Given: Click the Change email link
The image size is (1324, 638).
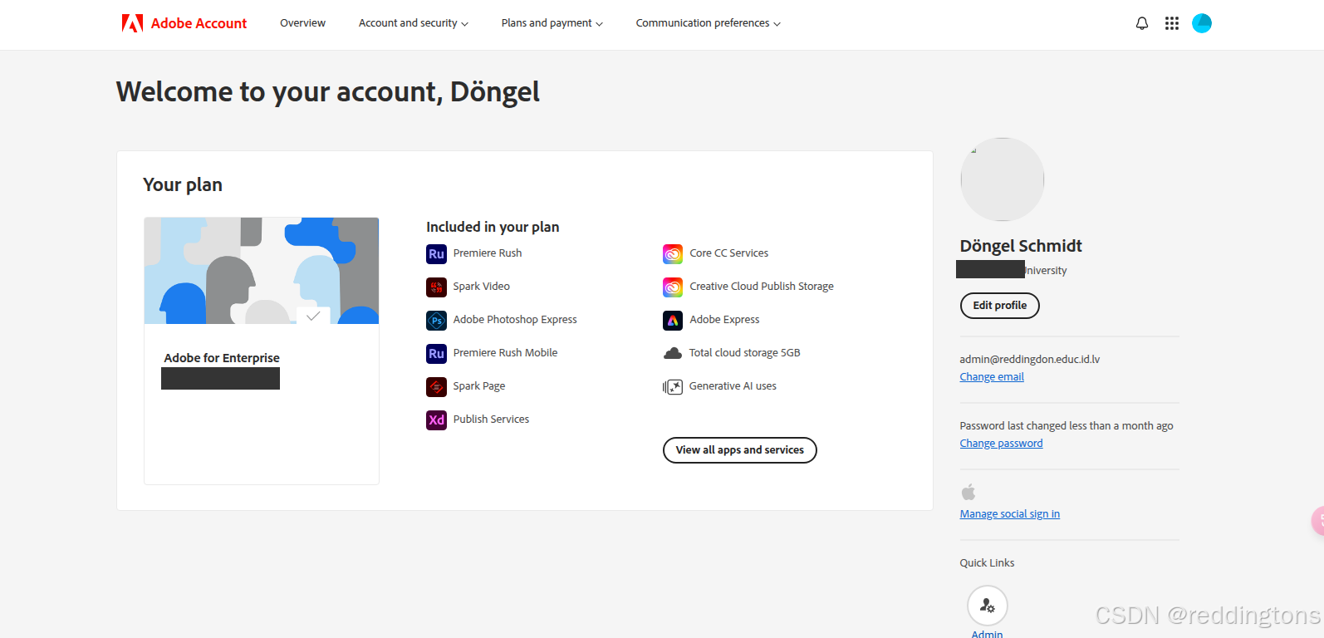Looking at the screenshot, I should (x=992, y=377).
